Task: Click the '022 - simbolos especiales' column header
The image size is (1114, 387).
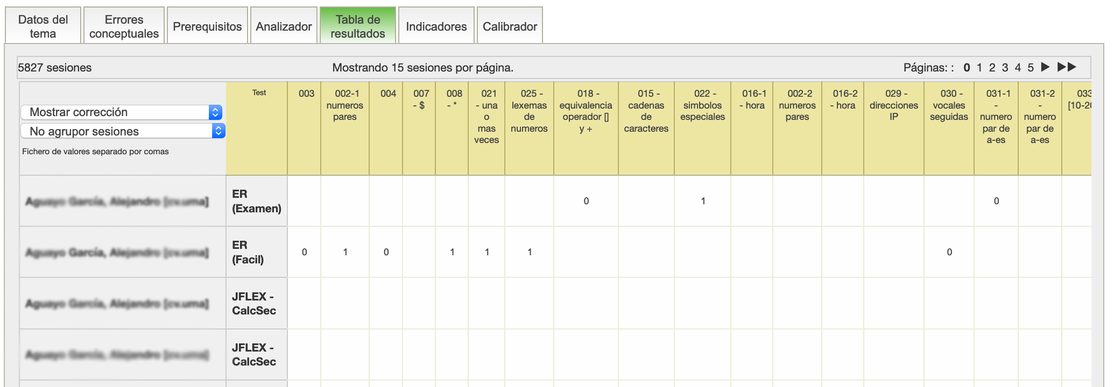Action: click(x=702, y=105)
